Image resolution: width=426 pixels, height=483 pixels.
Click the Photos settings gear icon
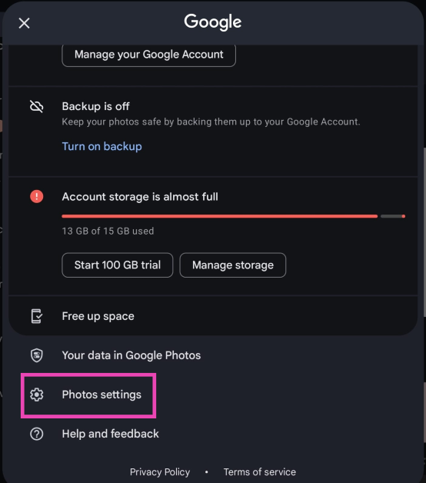click(x=37, y=395)
